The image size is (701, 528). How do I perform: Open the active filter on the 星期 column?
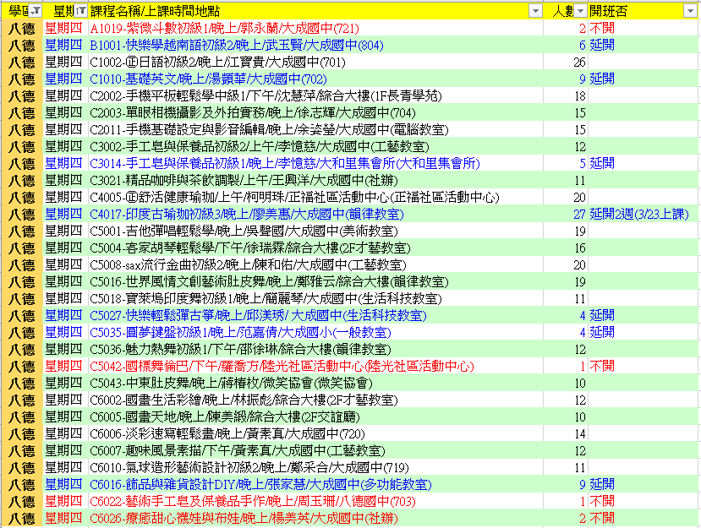[80, 11]
